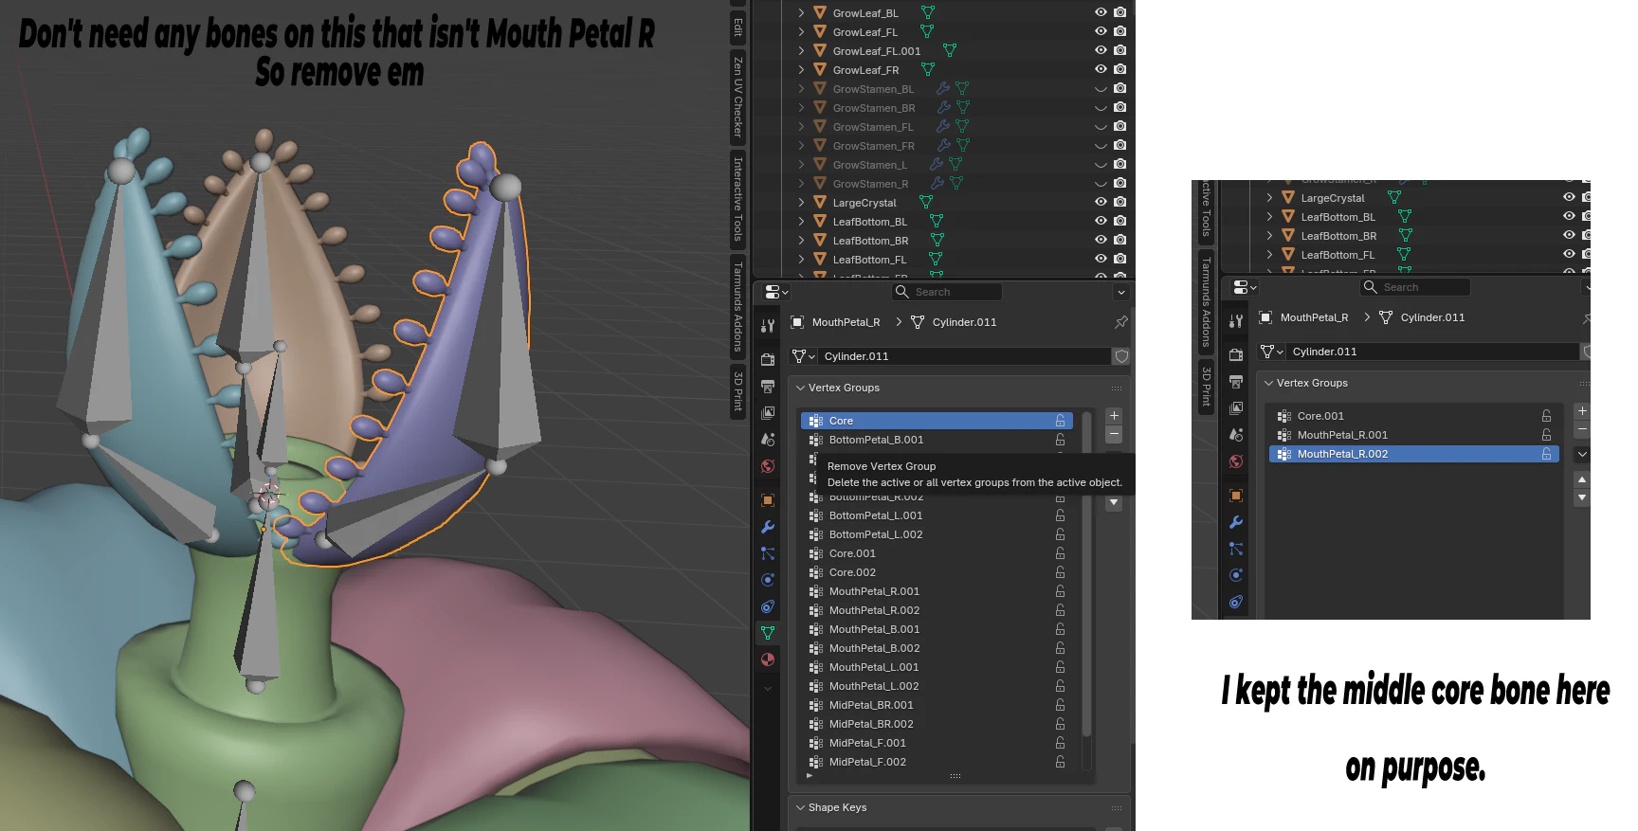Image resolution: width=1638 pixels, height=831 pixels.
Task: Click plus to add vertex group, left screenshot
Action: 1114,415
